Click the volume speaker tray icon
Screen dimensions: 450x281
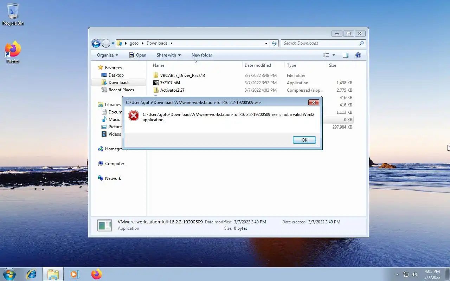pyautogui.click(x=414, y=274)
